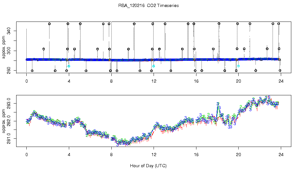Click the "300" tick on the upper plot

(9, 51)
